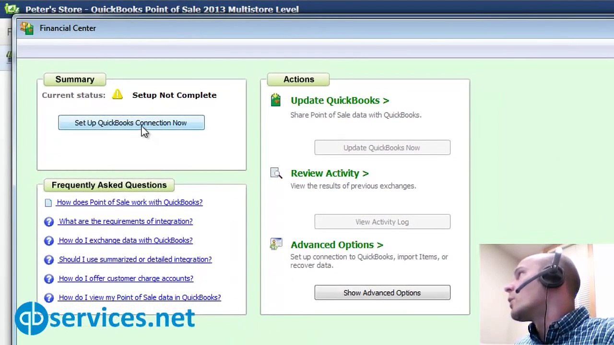Click the Summary panel header
The image size is (614, 345).
[75, 80]
